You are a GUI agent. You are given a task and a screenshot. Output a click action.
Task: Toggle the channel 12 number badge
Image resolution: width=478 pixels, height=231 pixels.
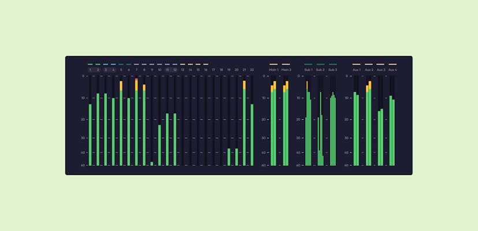175,70
